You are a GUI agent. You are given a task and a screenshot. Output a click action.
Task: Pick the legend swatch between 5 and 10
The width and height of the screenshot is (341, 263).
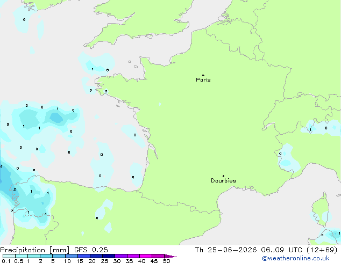point(59,256)
